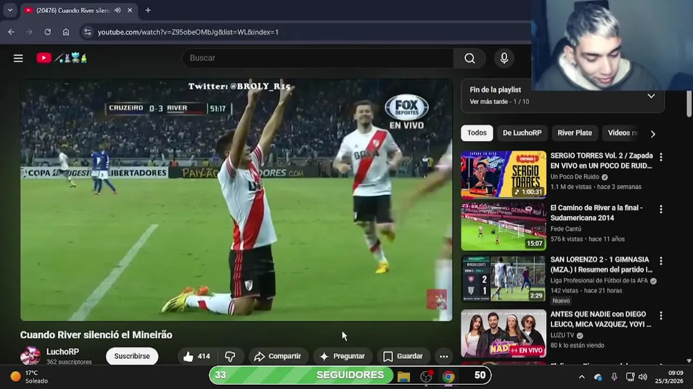Like the video with thumbs up
This screenshot has width=693, height=389.
(x=196, y=356)
